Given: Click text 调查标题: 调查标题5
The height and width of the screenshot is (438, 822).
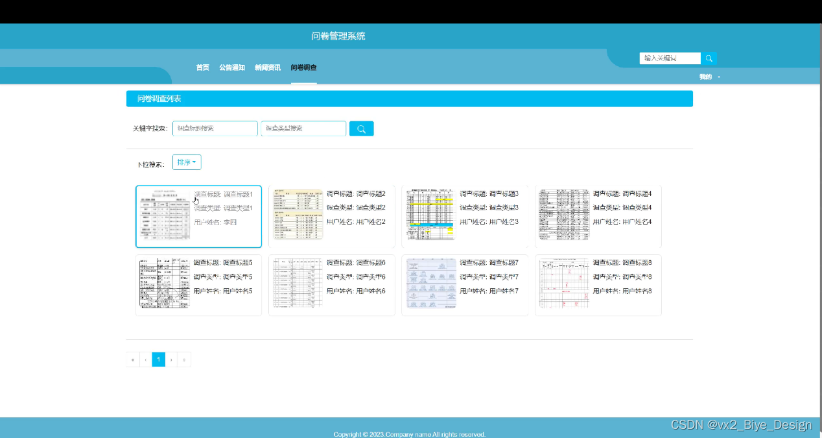Looking at the screenshot, I should (223, 263).
